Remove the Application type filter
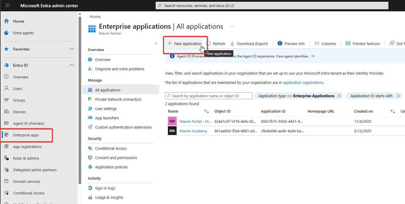 339,96
